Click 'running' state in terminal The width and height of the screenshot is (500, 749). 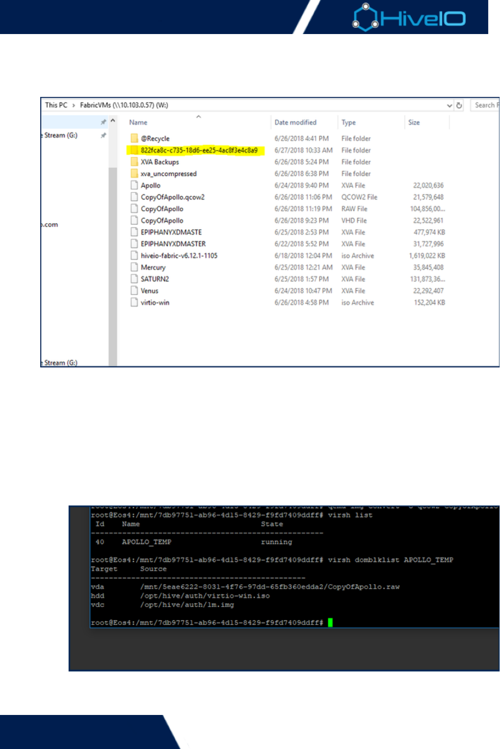(277, 542)
